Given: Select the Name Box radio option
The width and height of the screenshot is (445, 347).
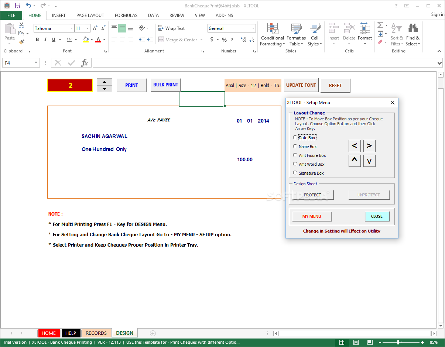Looking at the screenshot, I should (x=295, y=146).
